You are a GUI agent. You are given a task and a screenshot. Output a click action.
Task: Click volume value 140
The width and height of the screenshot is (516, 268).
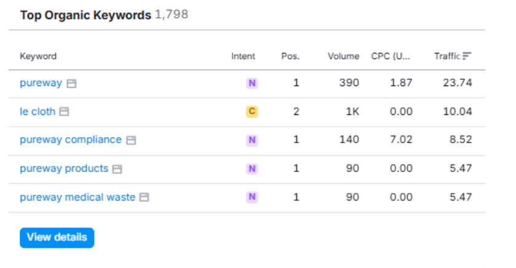tap(349, 140)
